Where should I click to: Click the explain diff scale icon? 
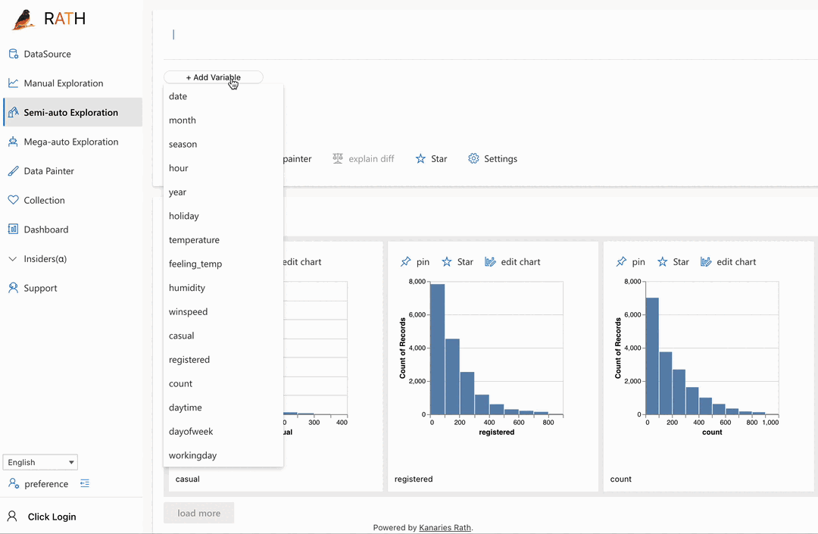coord(338,158)
